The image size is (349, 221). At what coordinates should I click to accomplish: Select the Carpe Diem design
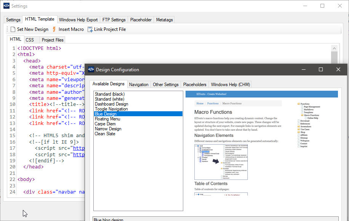[138, 124]
